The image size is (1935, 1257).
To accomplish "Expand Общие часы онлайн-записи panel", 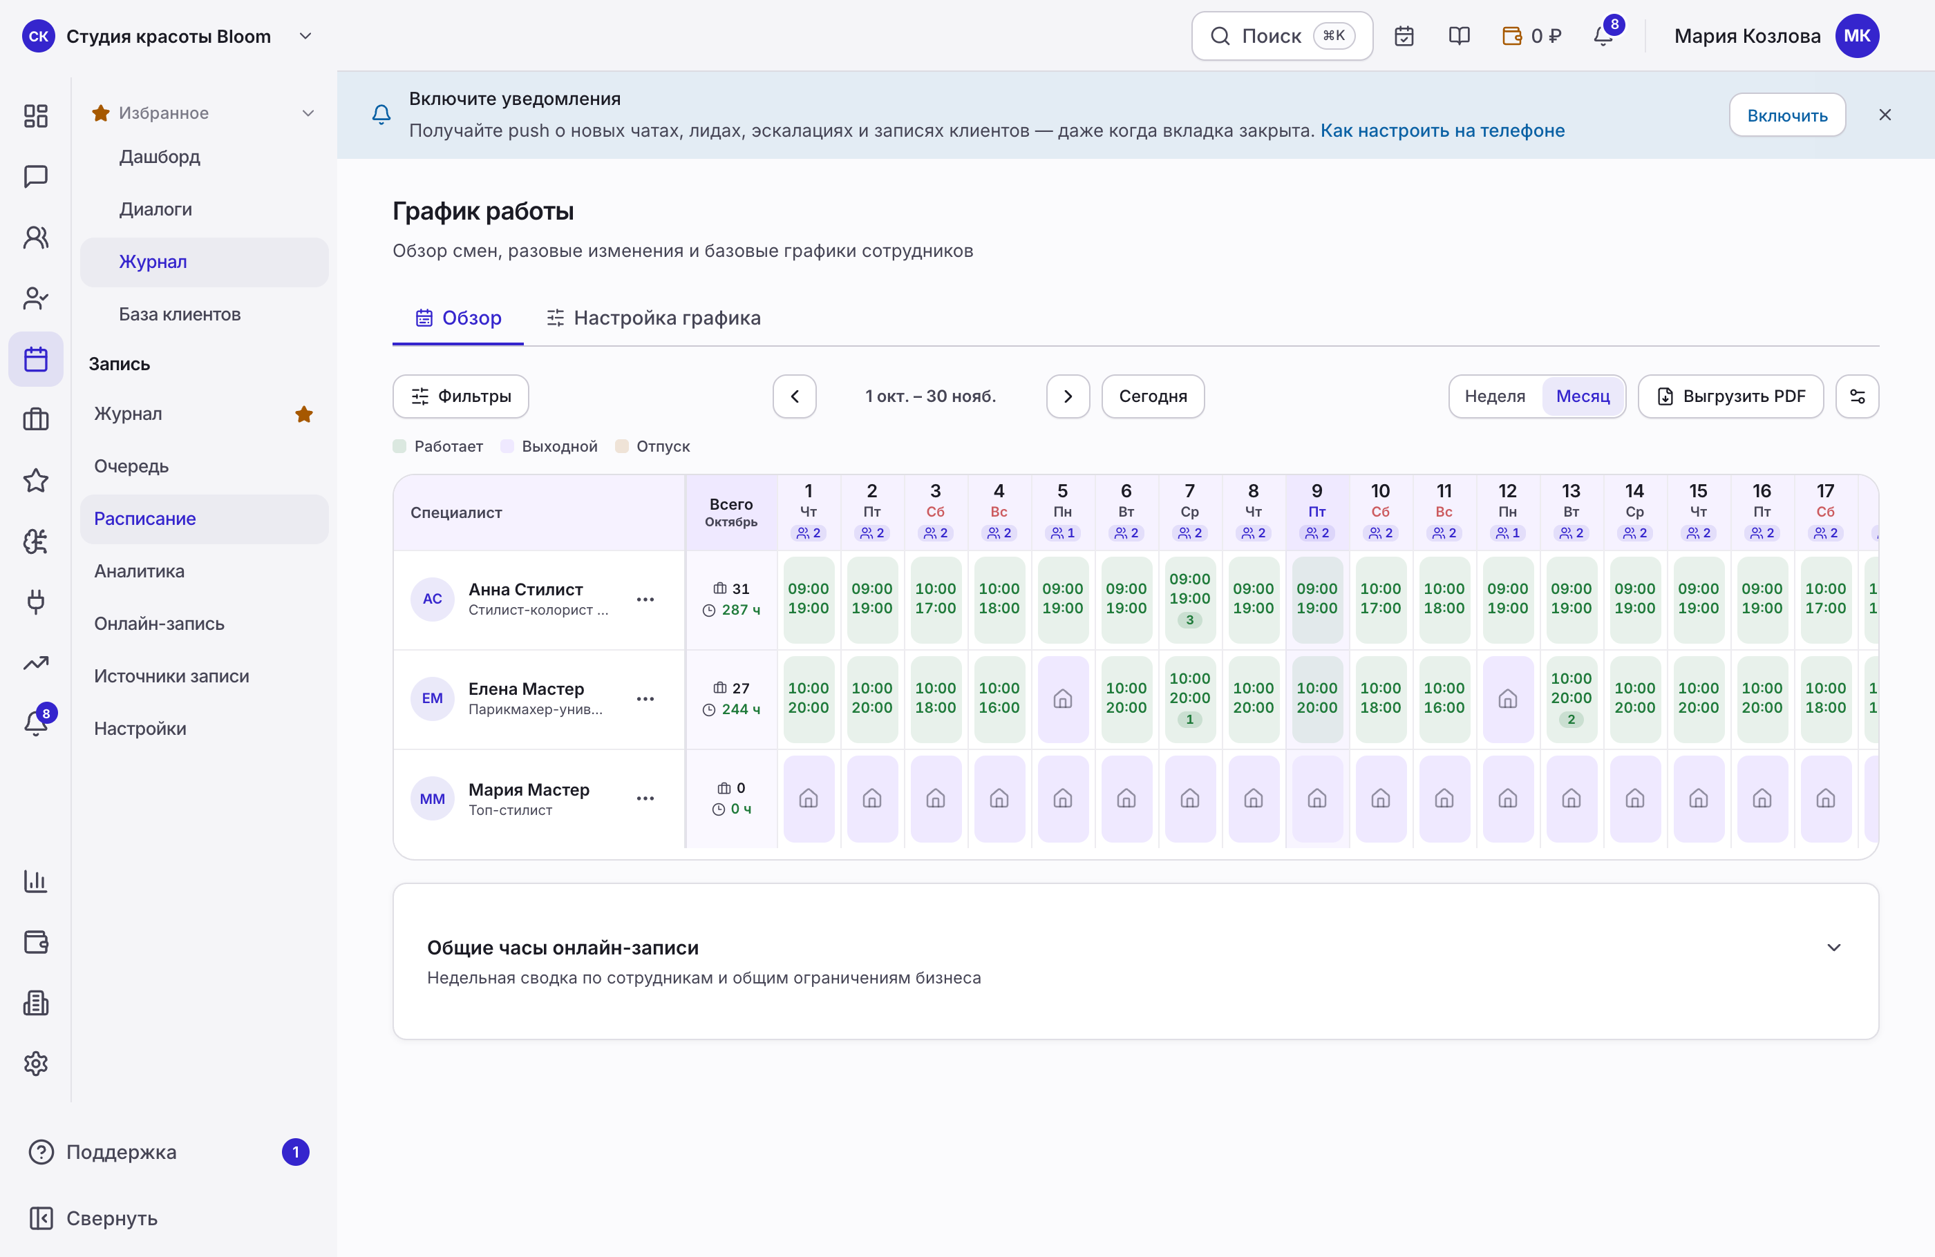I will (x=1833, y=948).
